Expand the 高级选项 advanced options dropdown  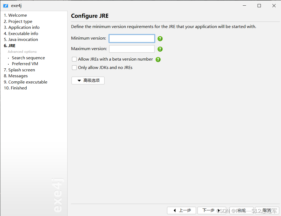[x=88, y=81]
